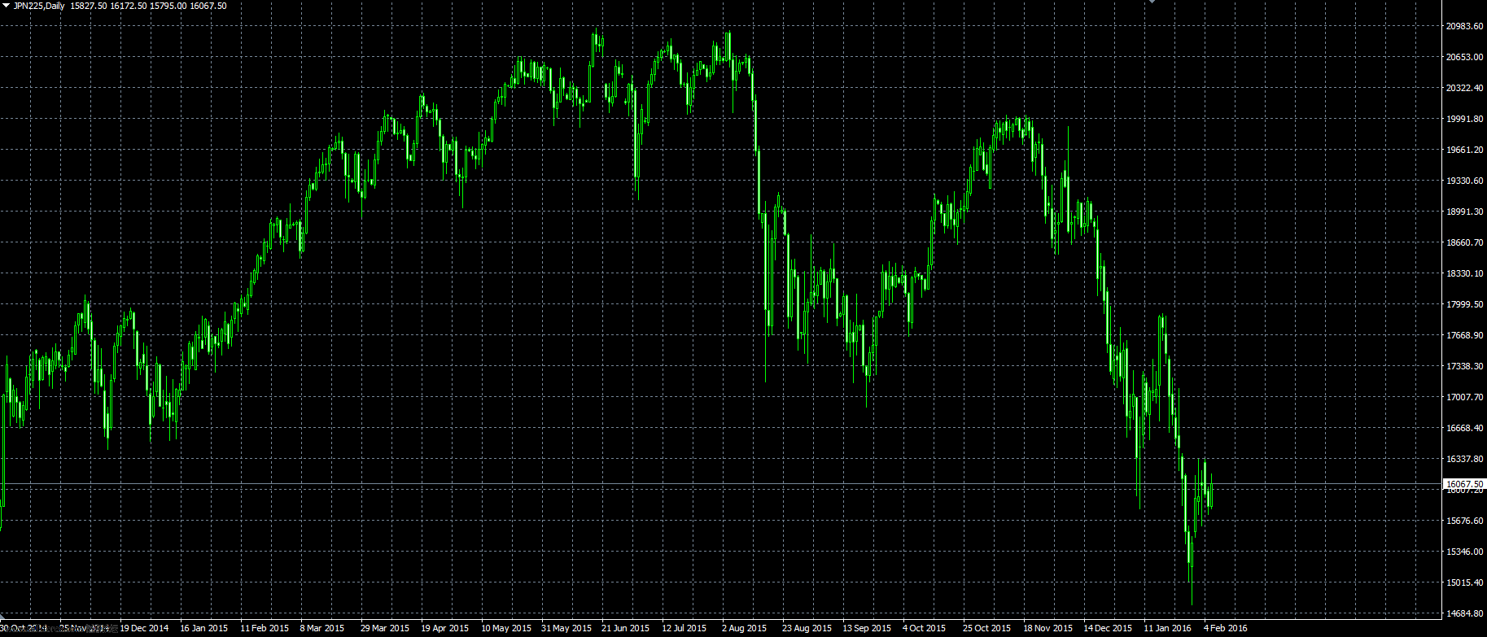The height and width of the screenshot is (637, 1487).
Task: Click the 20653.00 price scale label
Action: point(1464,57)
